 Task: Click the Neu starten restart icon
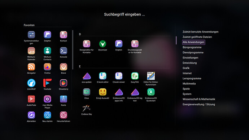[x=47, y=115]
